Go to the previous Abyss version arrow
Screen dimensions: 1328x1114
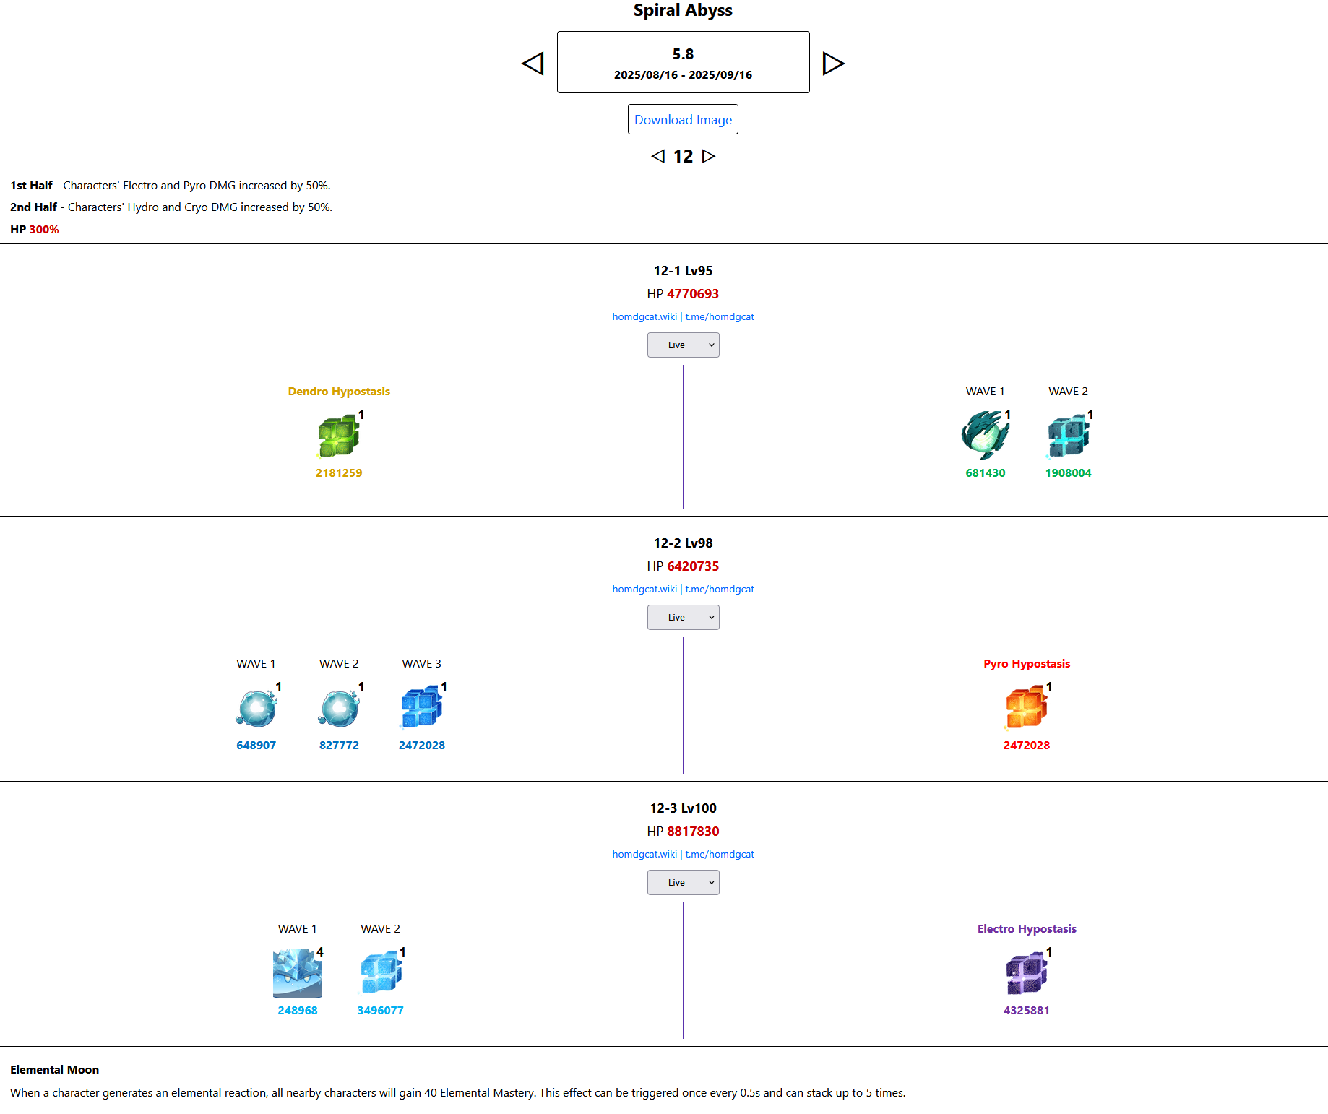[x=533, y=63]
